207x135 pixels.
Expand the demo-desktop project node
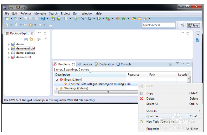coord(9,53)
